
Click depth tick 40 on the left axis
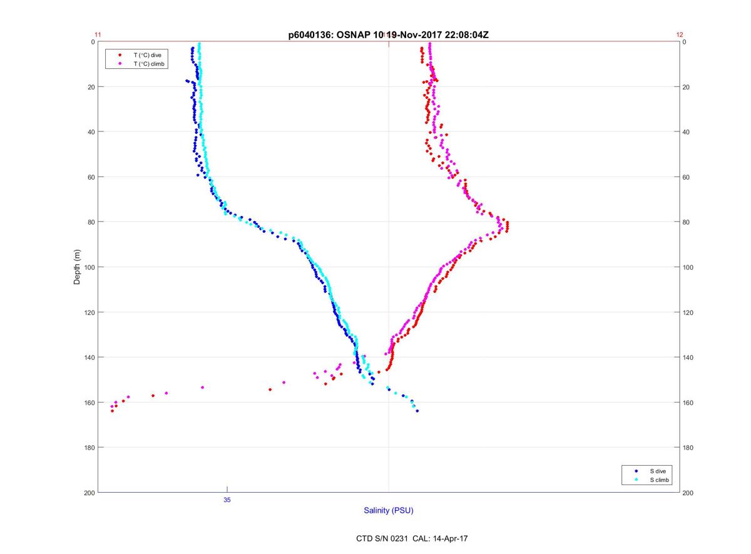tap(91, 132)
